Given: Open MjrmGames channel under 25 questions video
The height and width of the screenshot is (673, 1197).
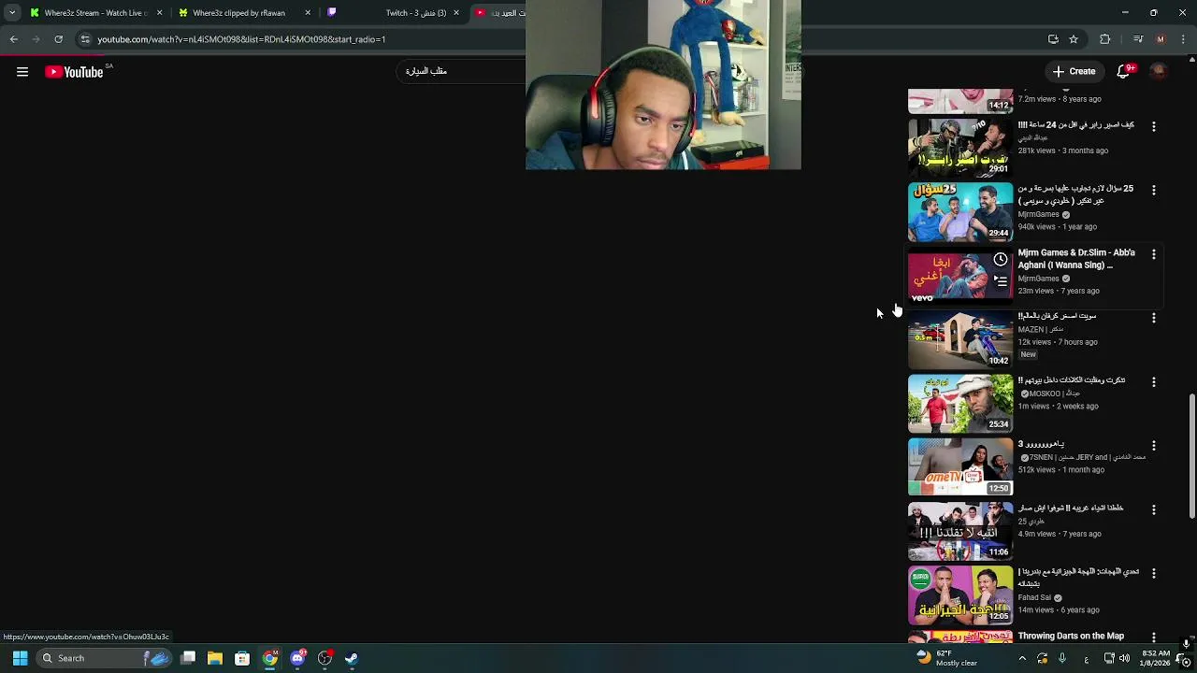Looking at the screenshot, I should pyautogui.click(x=1039, y=214).
